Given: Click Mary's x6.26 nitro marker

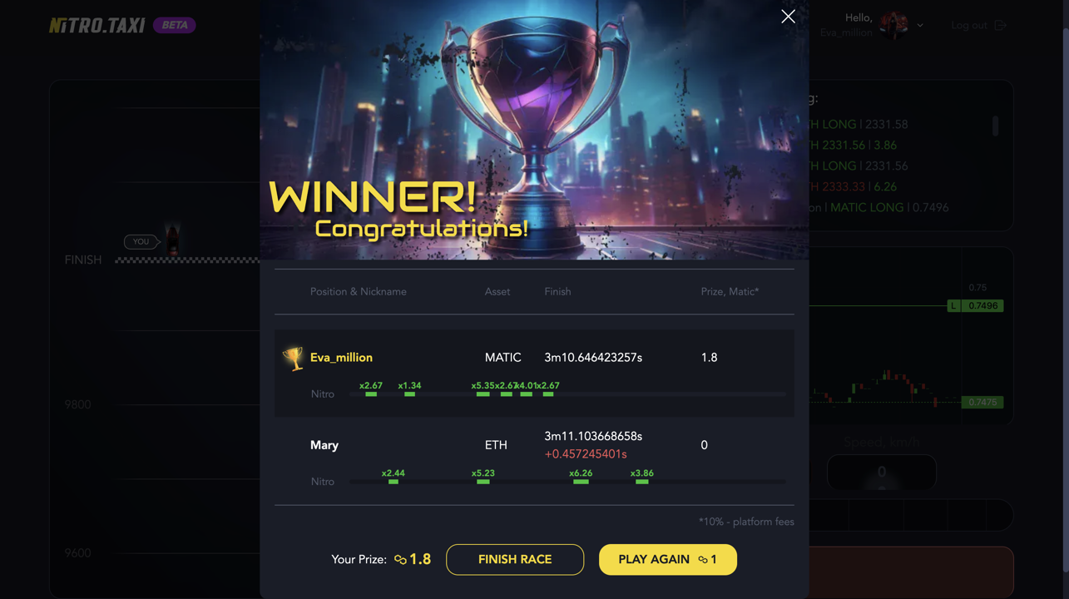Looking at the screenshot, I should pyautogui.click(x=581, y=476).
